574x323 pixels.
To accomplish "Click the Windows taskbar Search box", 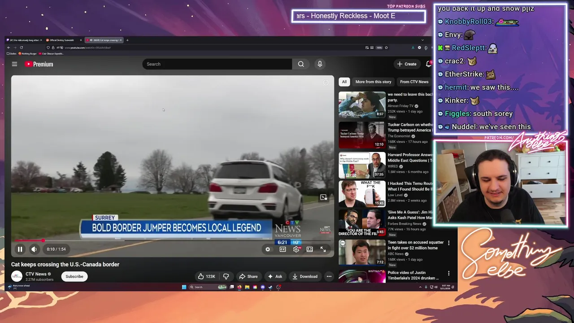I will 208,287.
